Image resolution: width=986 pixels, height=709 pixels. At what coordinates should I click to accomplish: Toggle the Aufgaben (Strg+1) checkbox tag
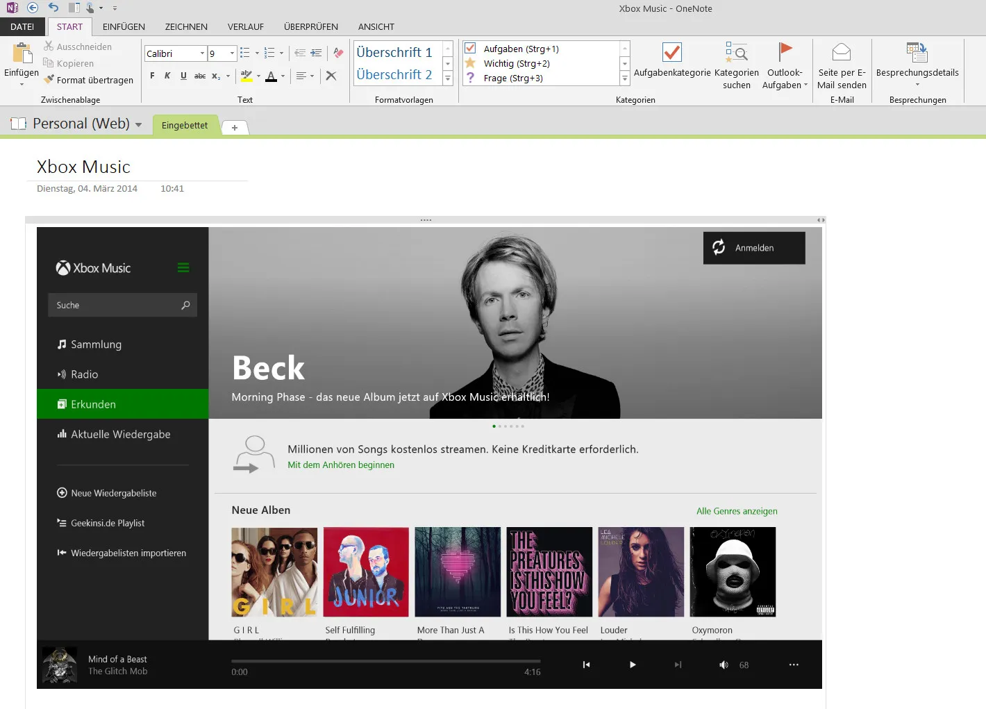[x=470, y=49]
